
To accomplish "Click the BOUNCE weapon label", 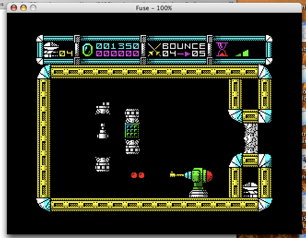I will [184, 46].
